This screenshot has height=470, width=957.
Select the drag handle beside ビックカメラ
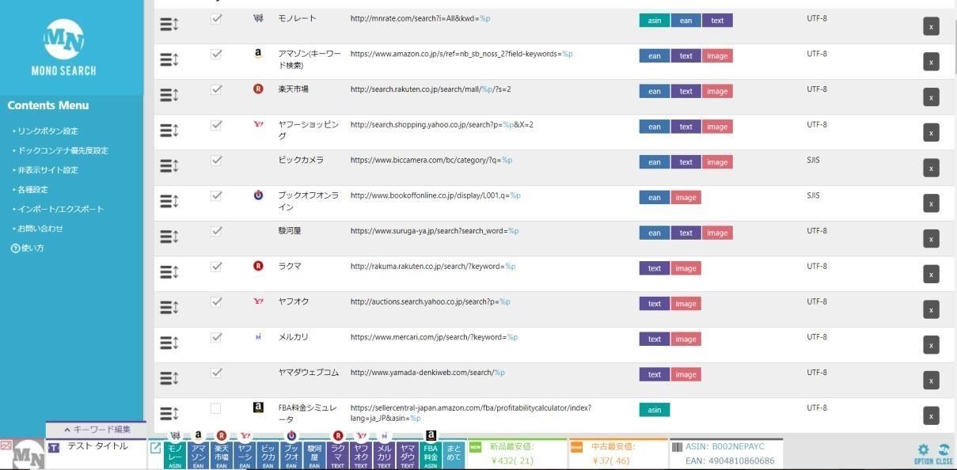pos(169,166)
